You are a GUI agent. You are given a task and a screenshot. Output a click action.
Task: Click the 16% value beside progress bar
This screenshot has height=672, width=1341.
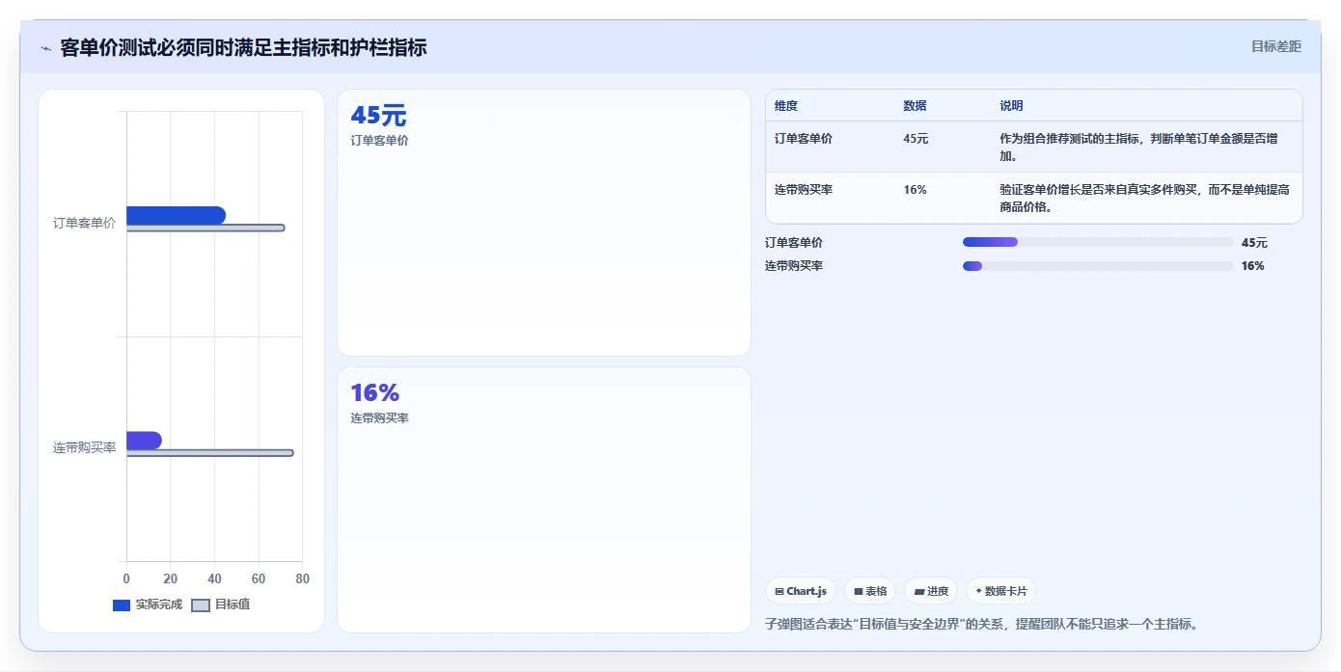point(1252,266)
